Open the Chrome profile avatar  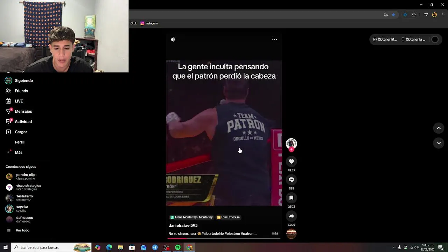[434, 15]
